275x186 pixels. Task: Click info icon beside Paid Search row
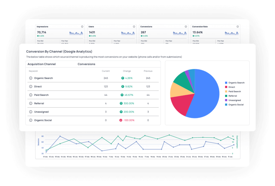(31, 95)
